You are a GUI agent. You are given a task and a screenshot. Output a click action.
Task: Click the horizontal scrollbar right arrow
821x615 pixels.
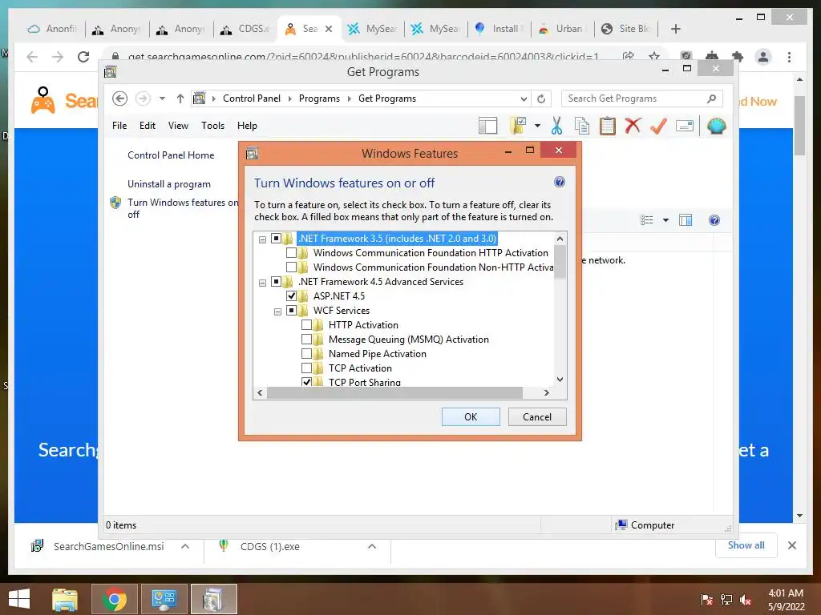pos(547,392)
